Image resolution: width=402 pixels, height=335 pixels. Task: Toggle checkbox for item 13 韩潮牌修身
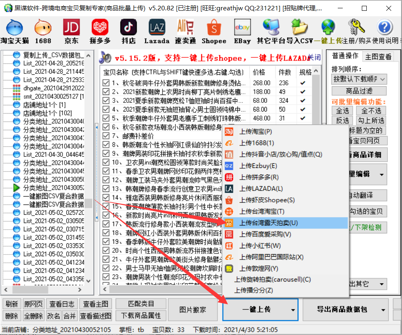click(x=106, y=189)
